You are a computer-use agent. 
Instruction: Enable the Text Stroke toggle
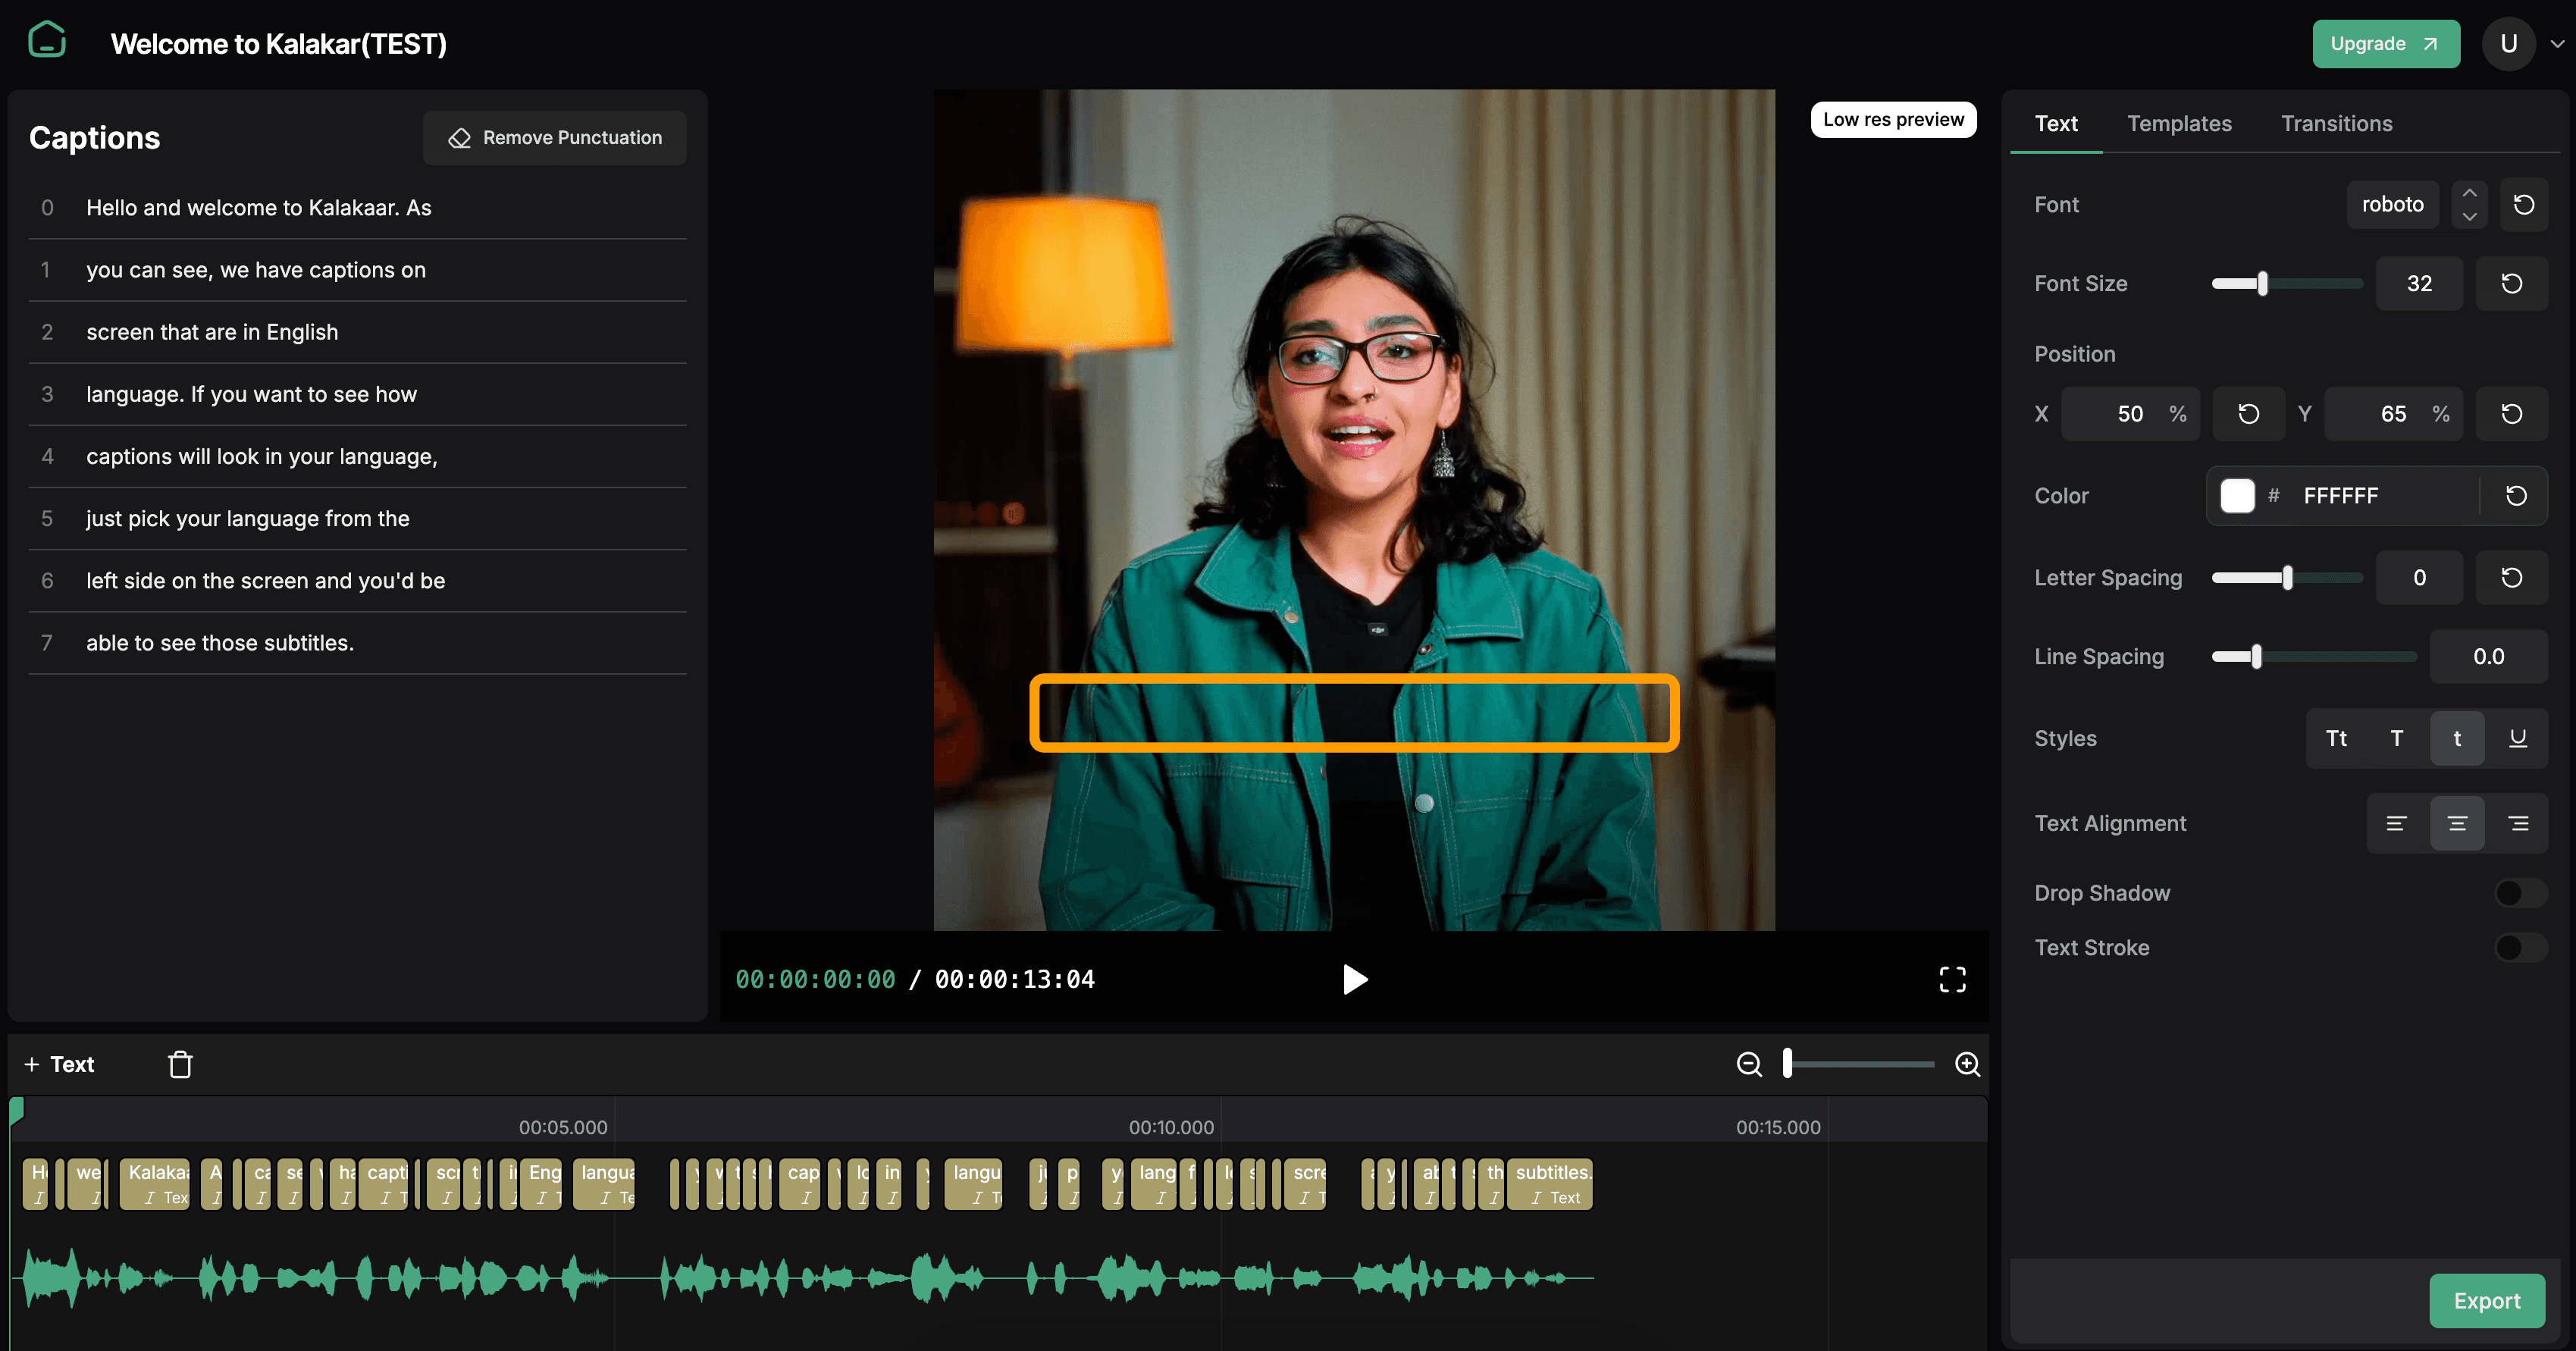point(2519,947)
